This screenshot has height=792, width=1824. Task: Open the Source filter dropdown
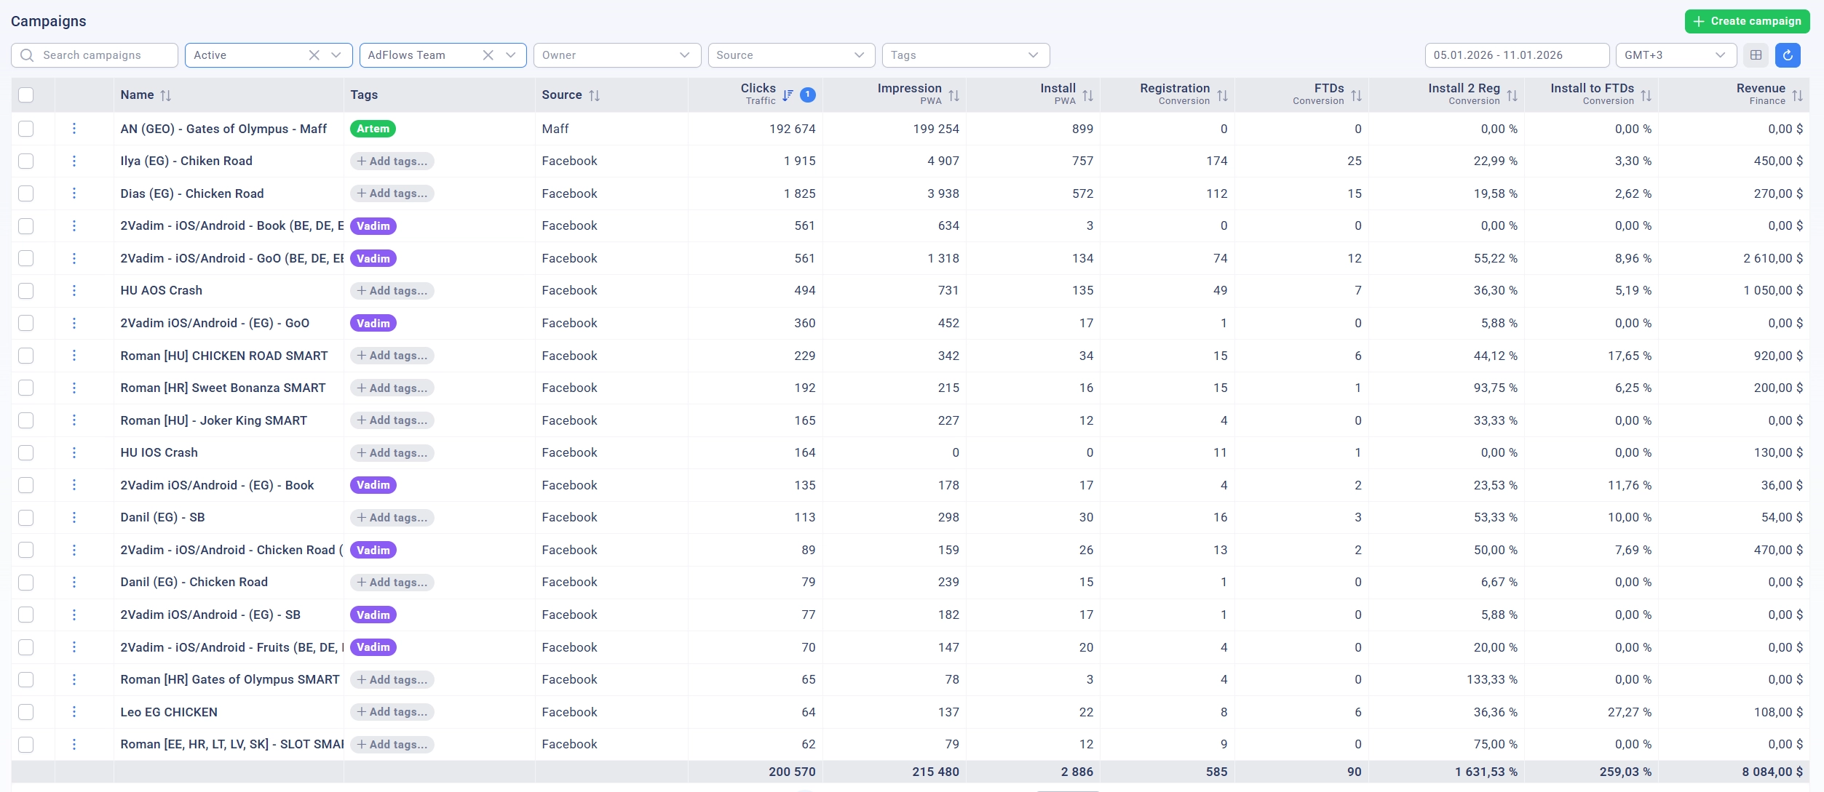coord(791,55)
